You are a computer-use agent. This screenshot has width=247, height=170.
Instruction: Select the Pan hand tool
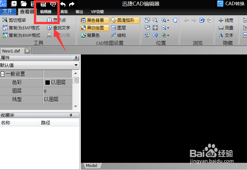tap(175, 20)
